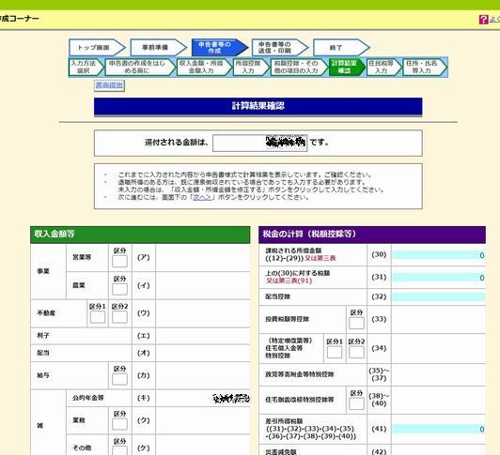
Task: Click the refund amount field
Action: tap(260, 143)
